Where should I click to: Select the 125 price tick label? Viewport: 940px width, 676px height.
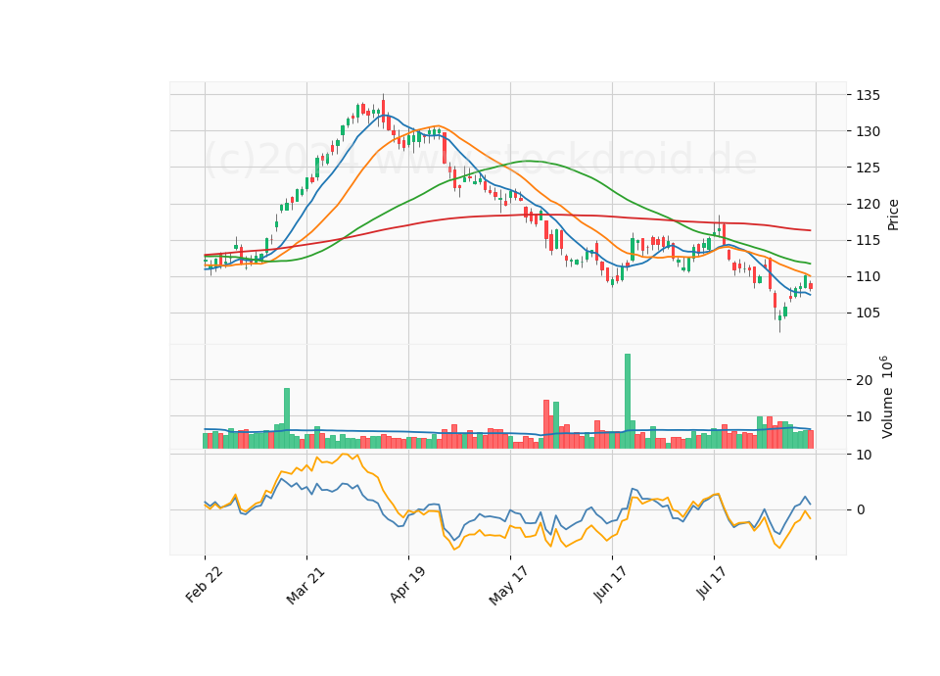(868, 168)
